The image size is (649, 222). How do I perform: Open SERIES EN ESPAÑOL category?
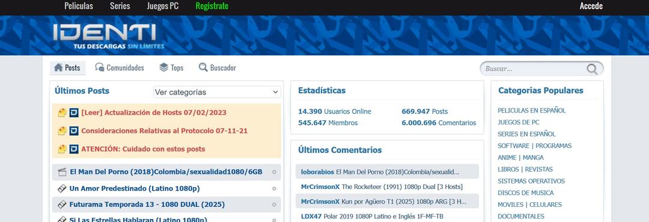coord(526,134)
